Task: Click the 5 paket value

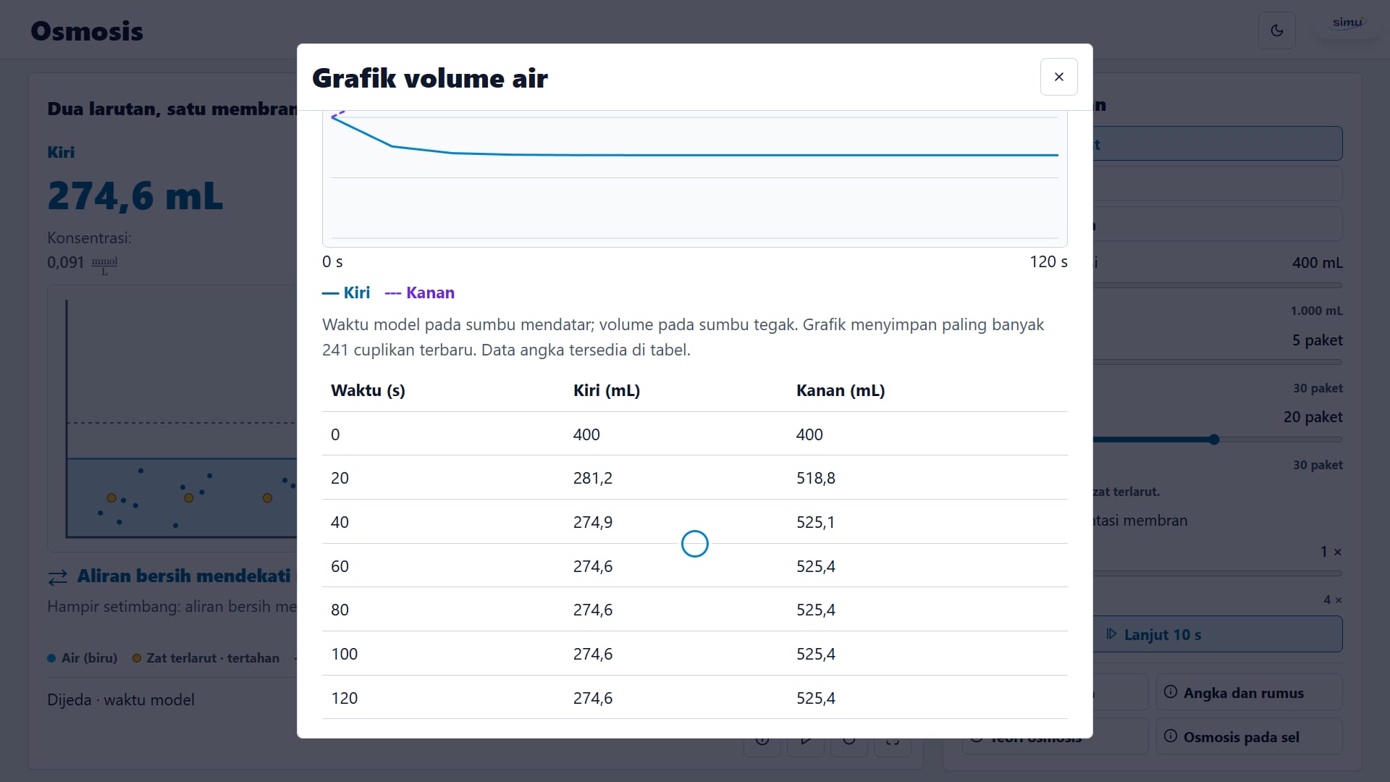Action: (x=1317, y=340)
